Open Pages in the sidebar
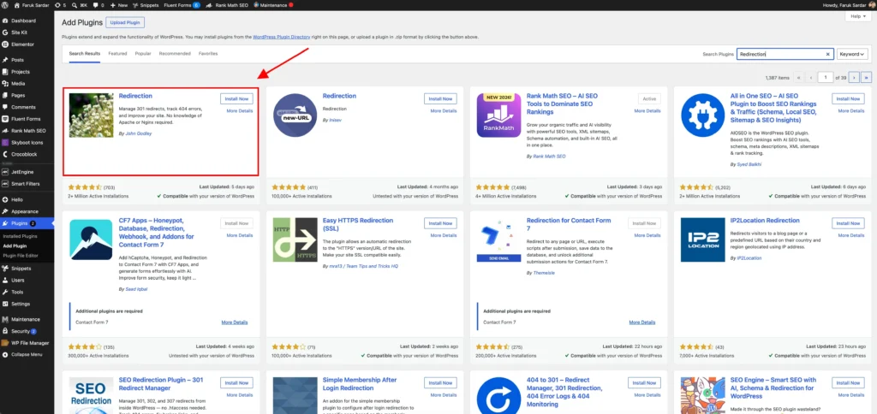877x414 pixels. tap(18, 95)
